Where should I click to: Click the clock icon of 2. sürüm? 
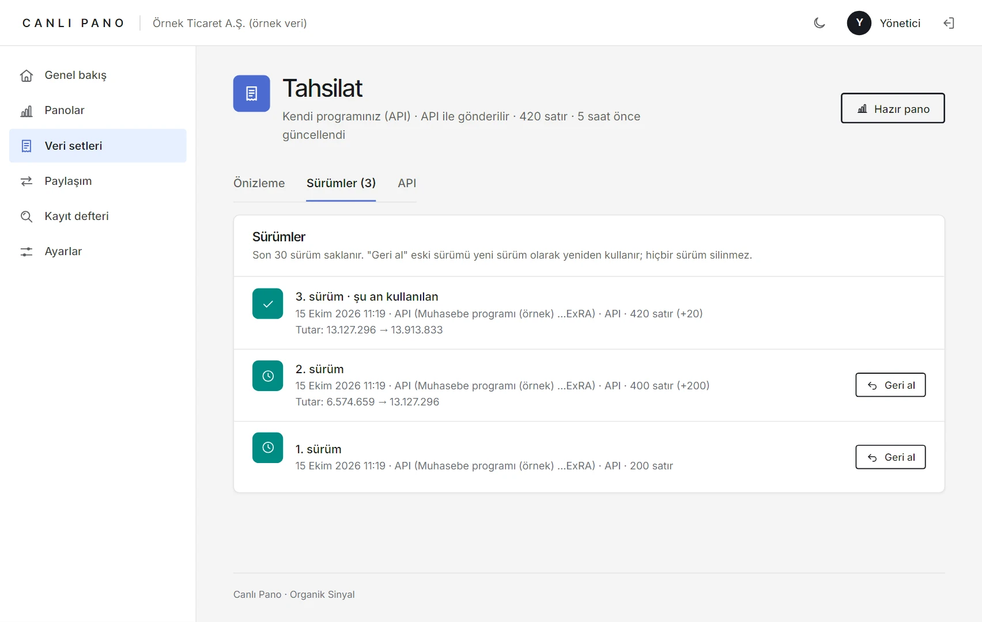click(x=267, y=376)
